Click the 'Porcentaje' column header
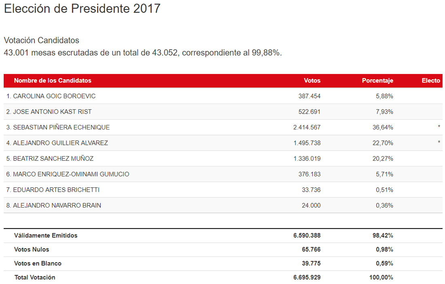Image resolution: width=445 pixels, height=284 pixels. point(377,81)
